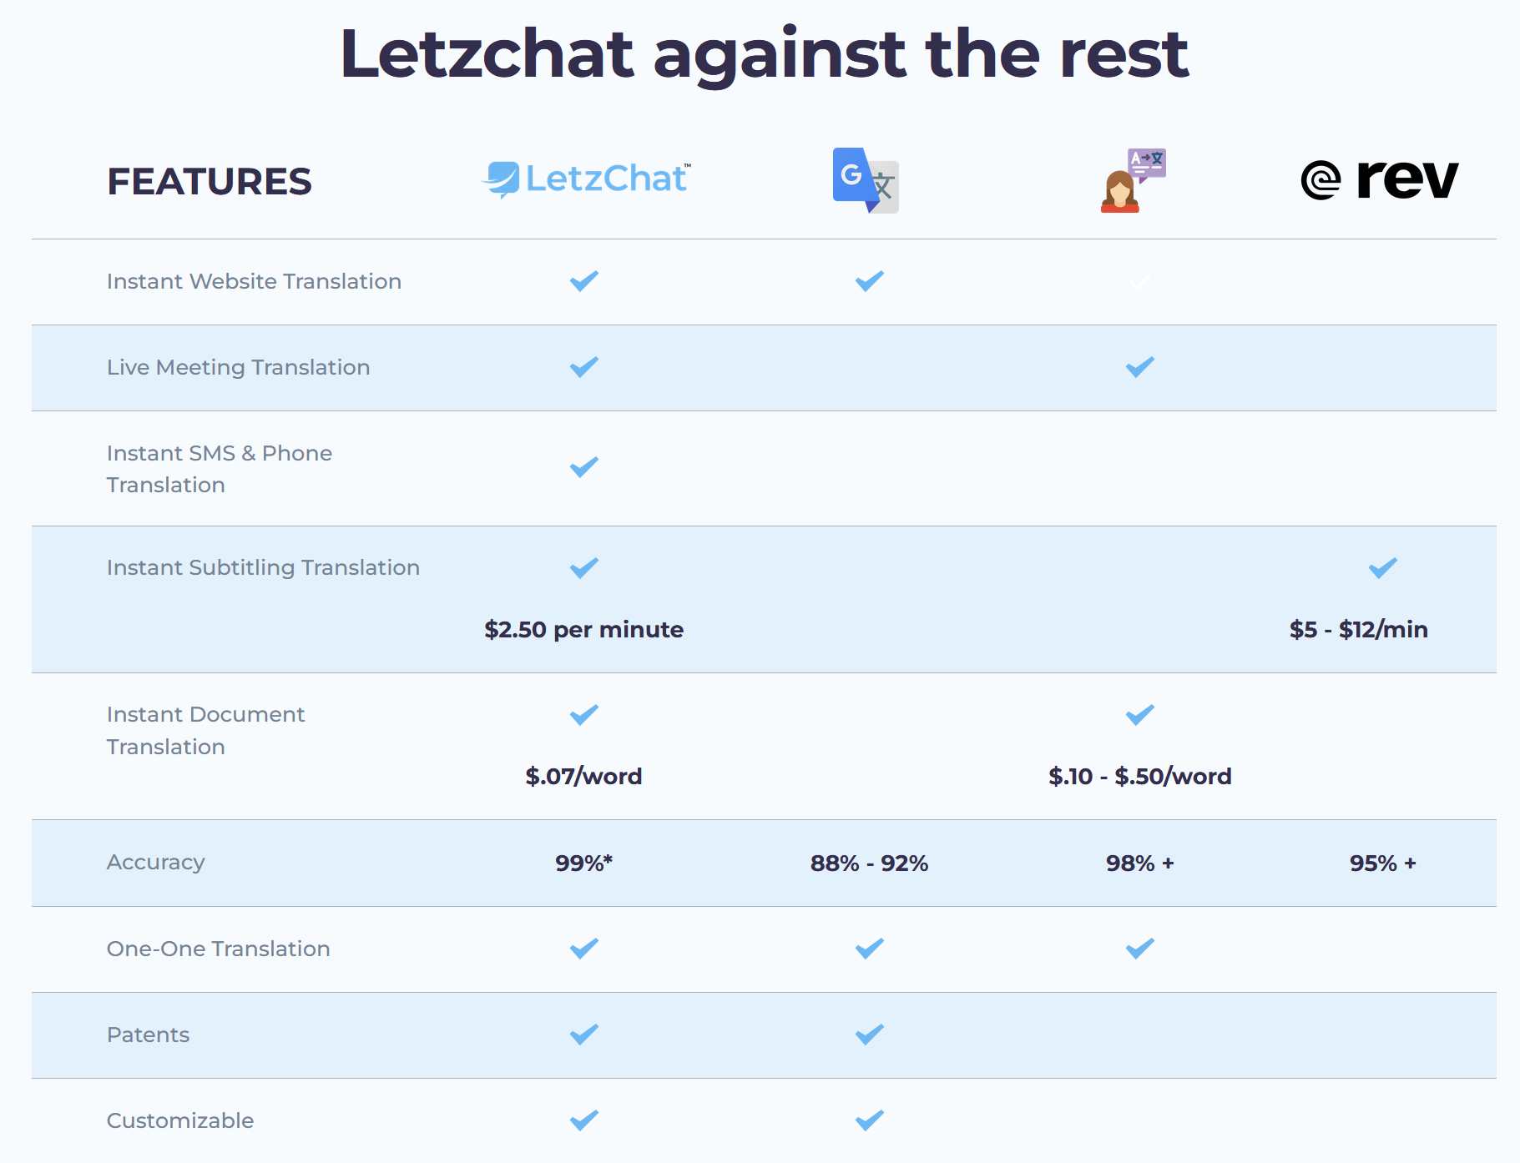Click LetzChat checkmark for Instant SMS & Phone Translation
The image size is (1520, 1163).
click(x=584, y=467)
